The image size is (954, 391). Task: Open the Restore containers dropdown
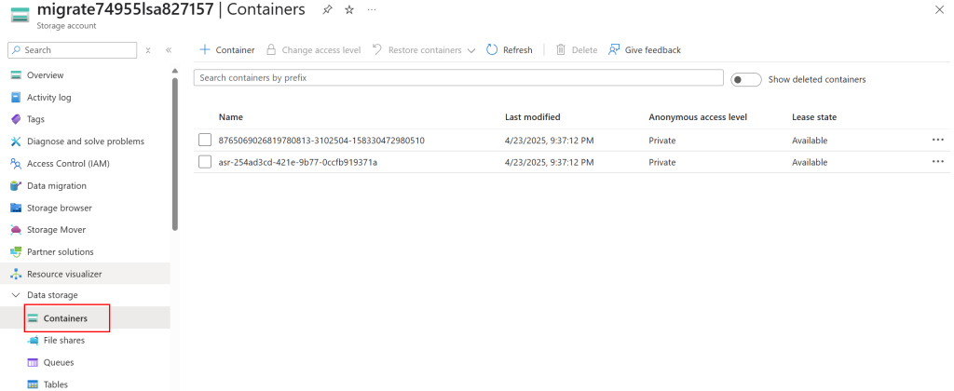tap(424, 50)
